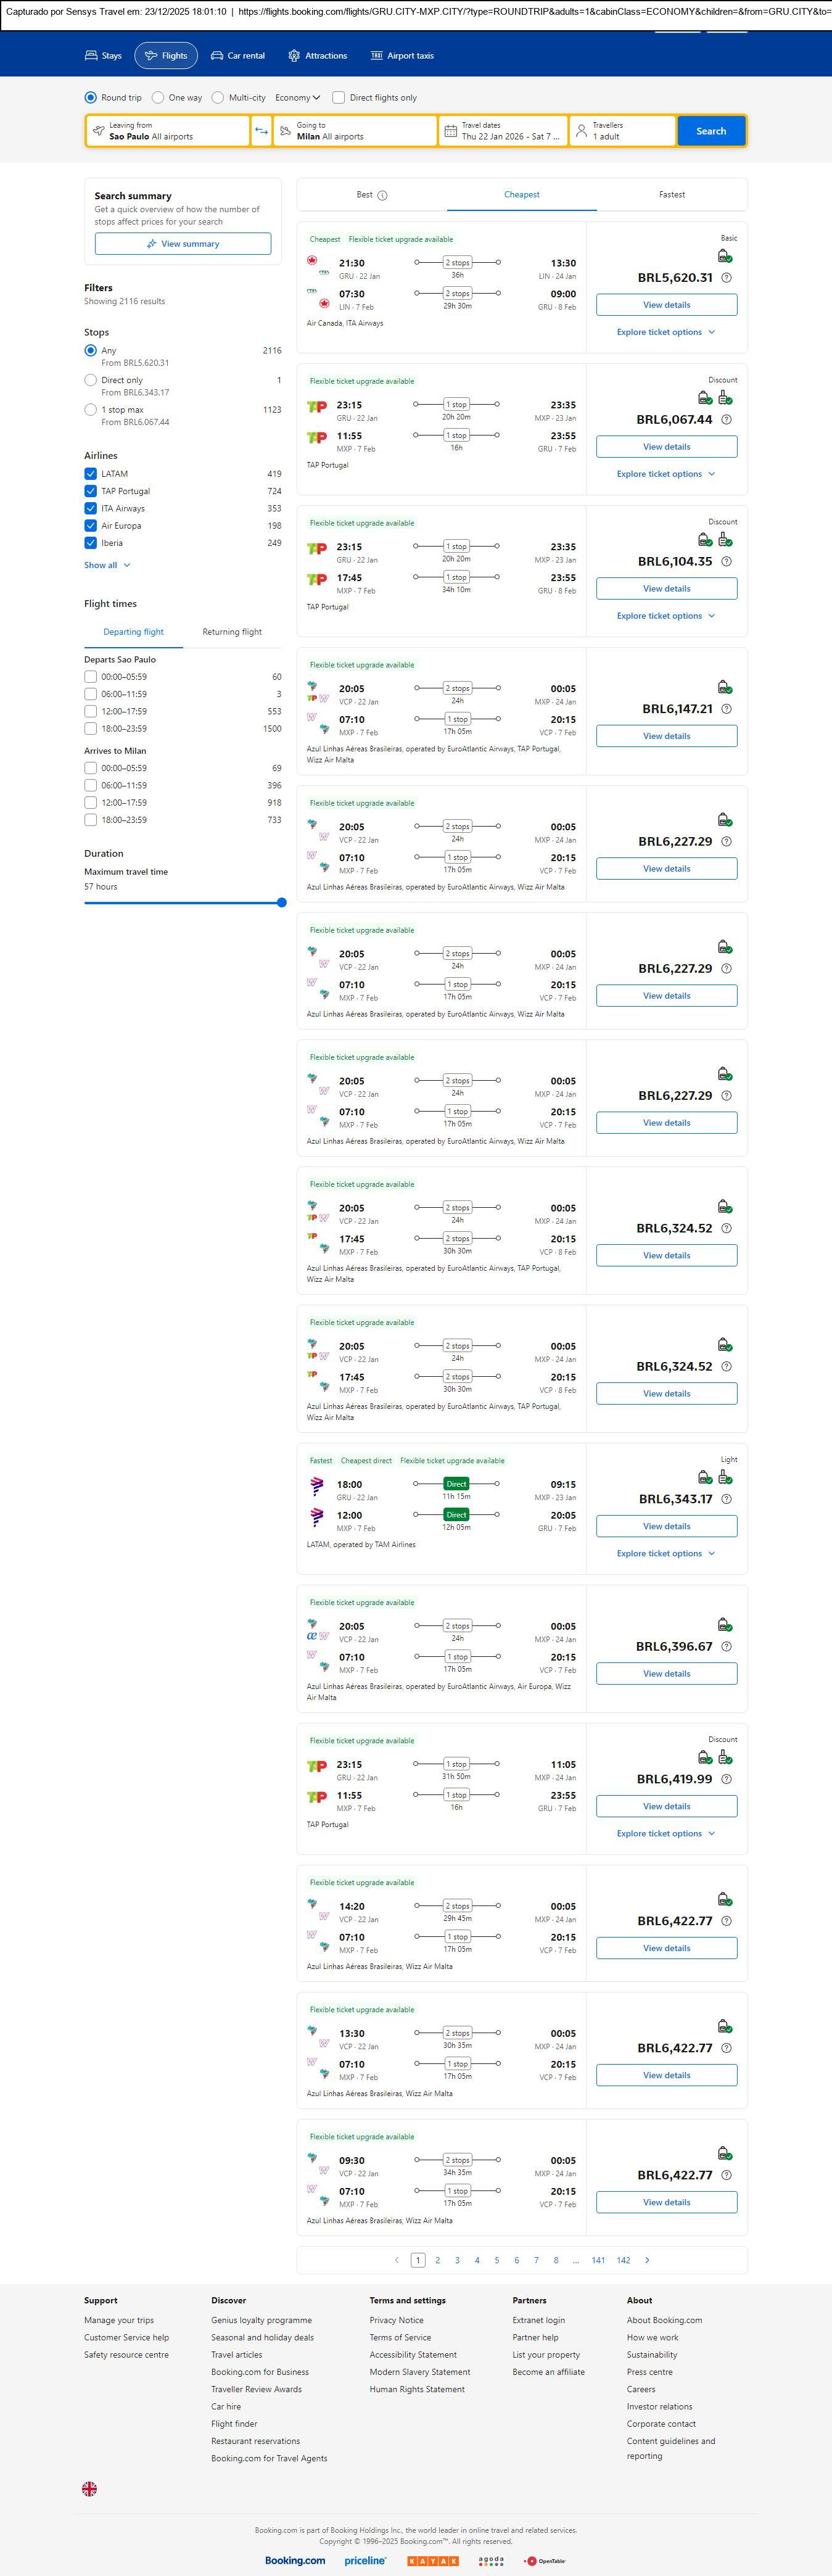Click the swap origin and destination arrows icon

pyautogui.click(x=261, y=131)
